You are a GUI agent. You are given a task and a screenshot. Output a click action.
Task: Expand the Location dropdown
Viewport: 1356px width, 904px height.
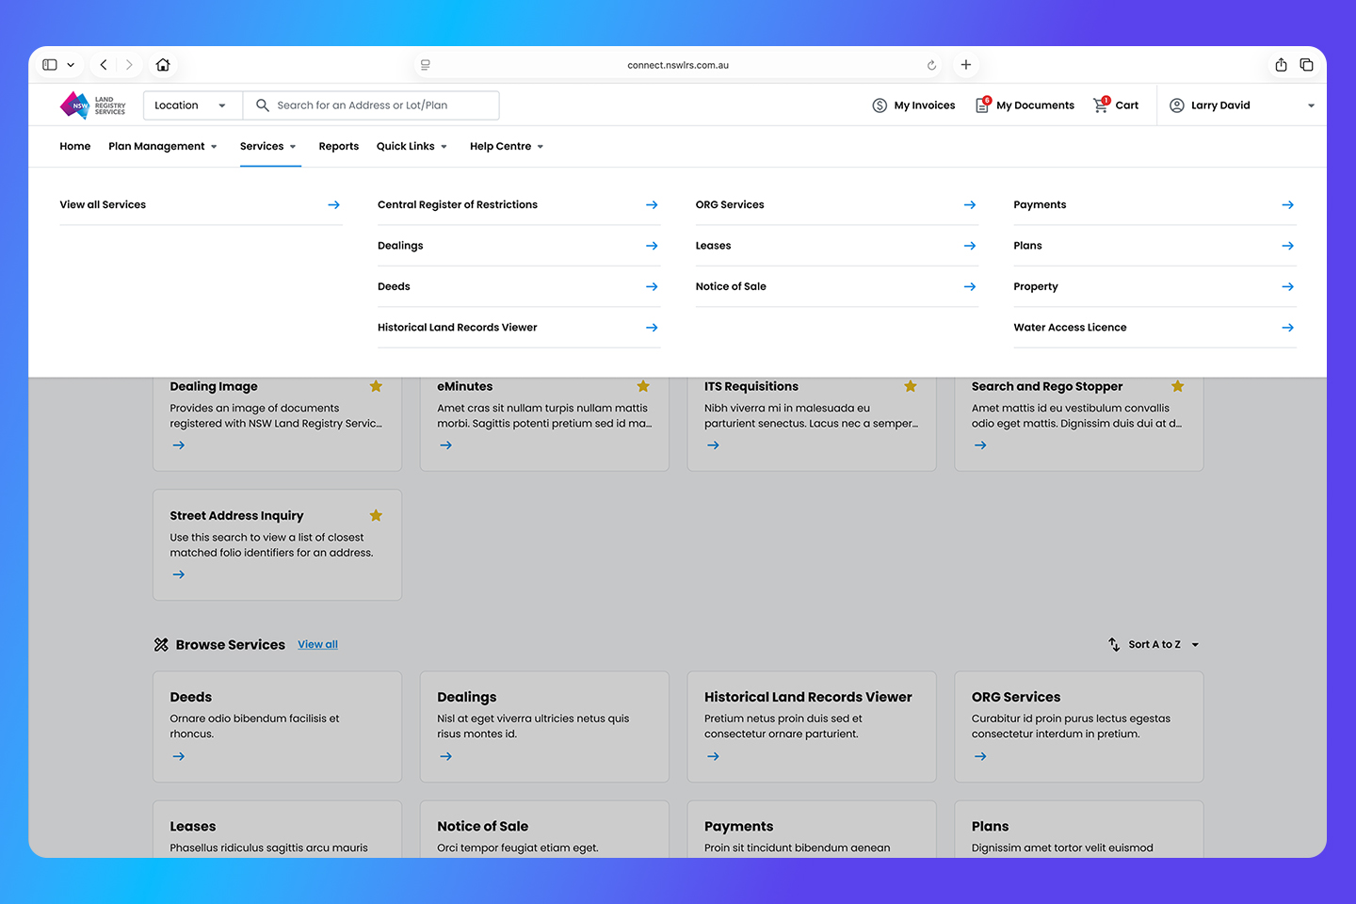191,105
